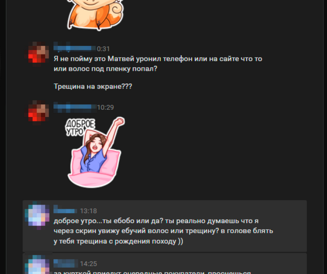The height and width of the screenshot is (274, 327).
Task: Click the 'ДОБРОЕ УТРО' caption on the sticker
Action: pyautogui.click(x=80, y=127)
